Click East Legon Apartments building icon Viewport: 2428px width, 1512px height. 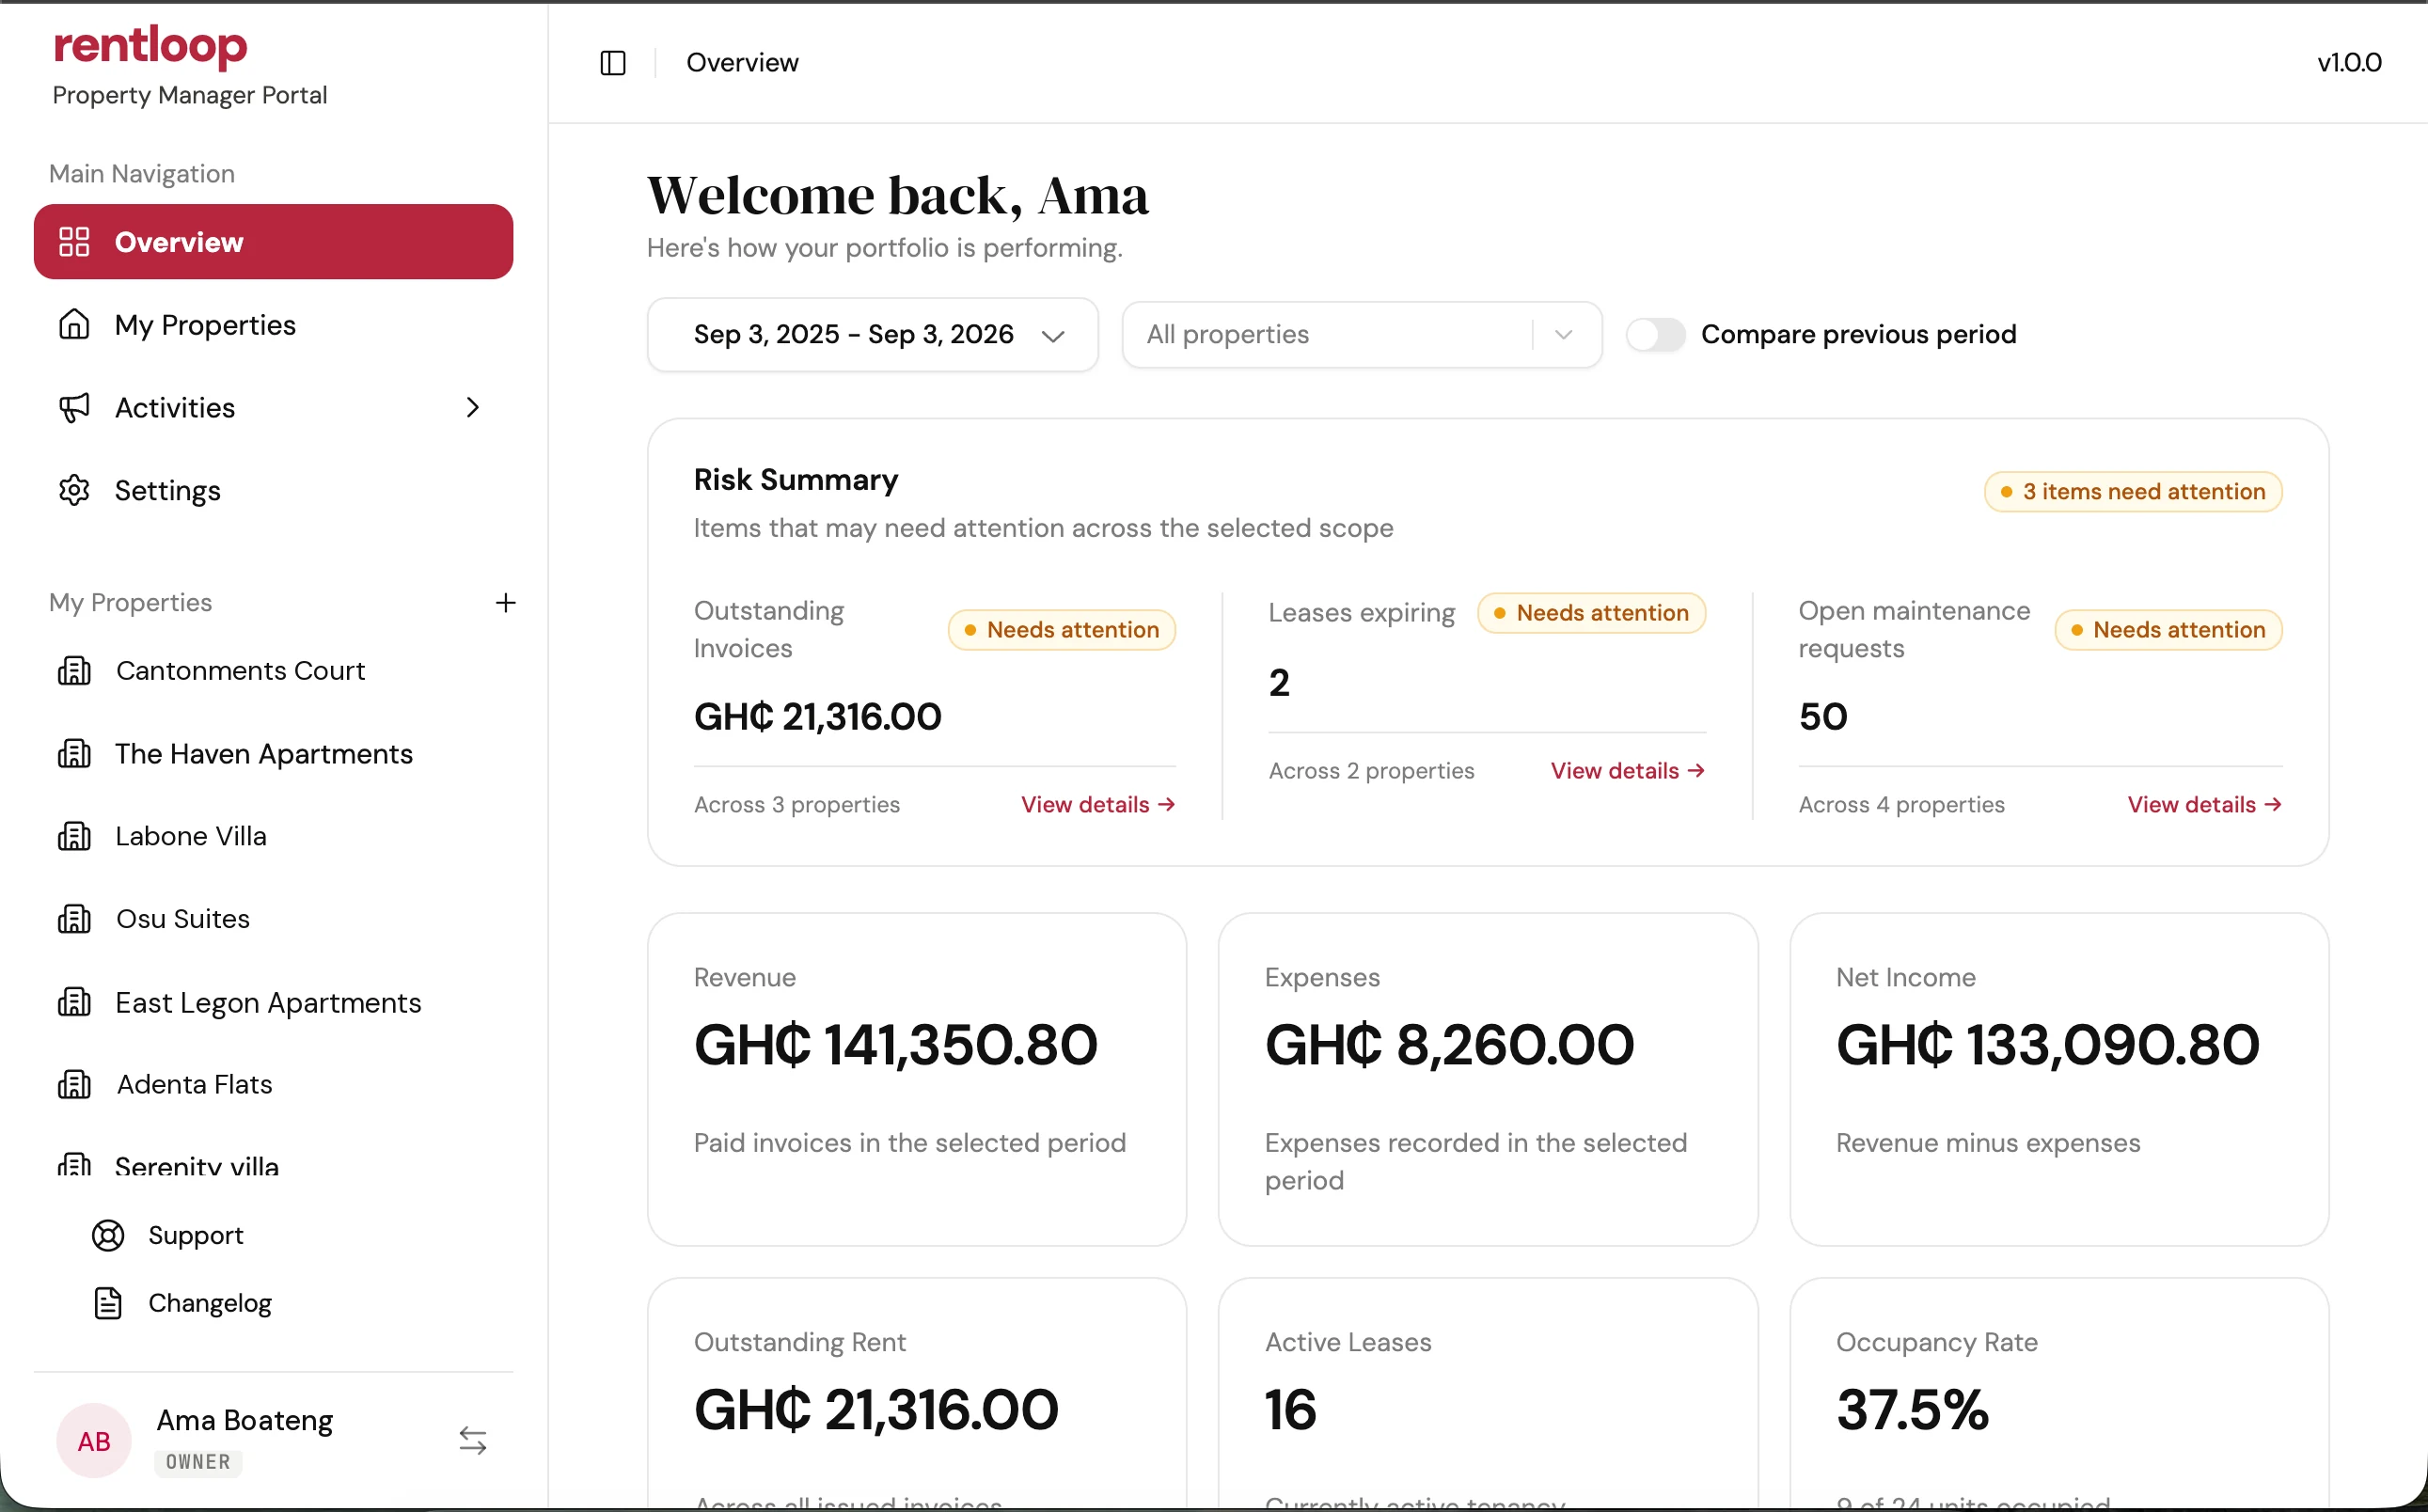pyautogui.click(x=74, y=1002)
